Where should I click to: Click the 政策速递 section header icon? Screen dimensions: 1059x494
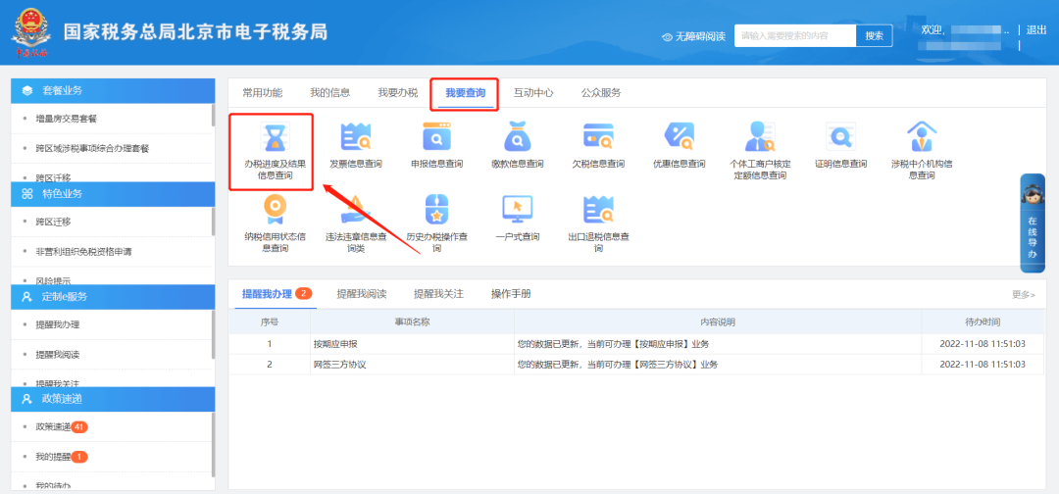(27, 399)
